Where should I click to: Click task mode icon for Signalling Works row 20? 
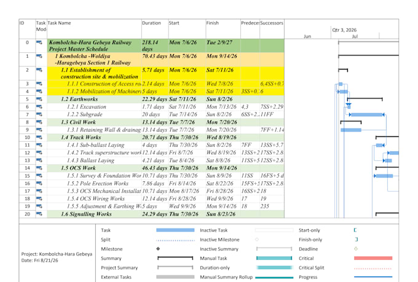39,214
